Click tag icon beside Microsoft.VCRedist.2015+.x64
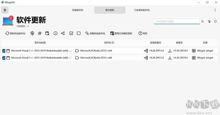This screenshot has height=115, width=220. (77, 51)
